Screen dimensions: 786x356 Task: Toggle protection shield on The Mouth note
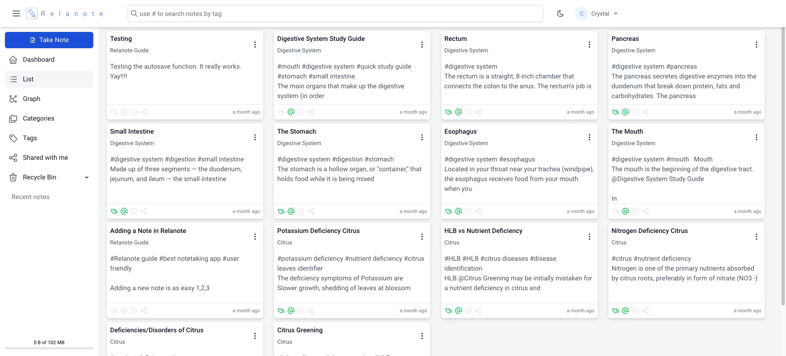point(635,211)
